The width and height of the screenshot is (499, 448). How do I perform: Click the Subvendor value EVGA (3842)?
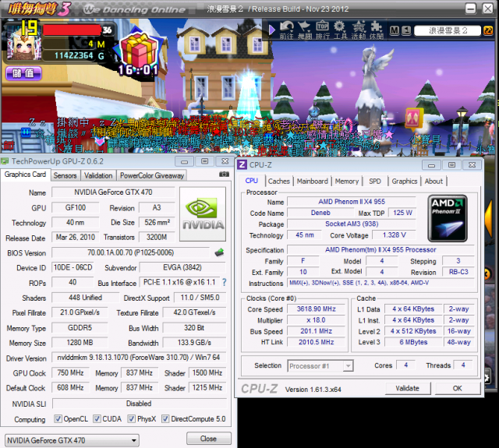182,267
